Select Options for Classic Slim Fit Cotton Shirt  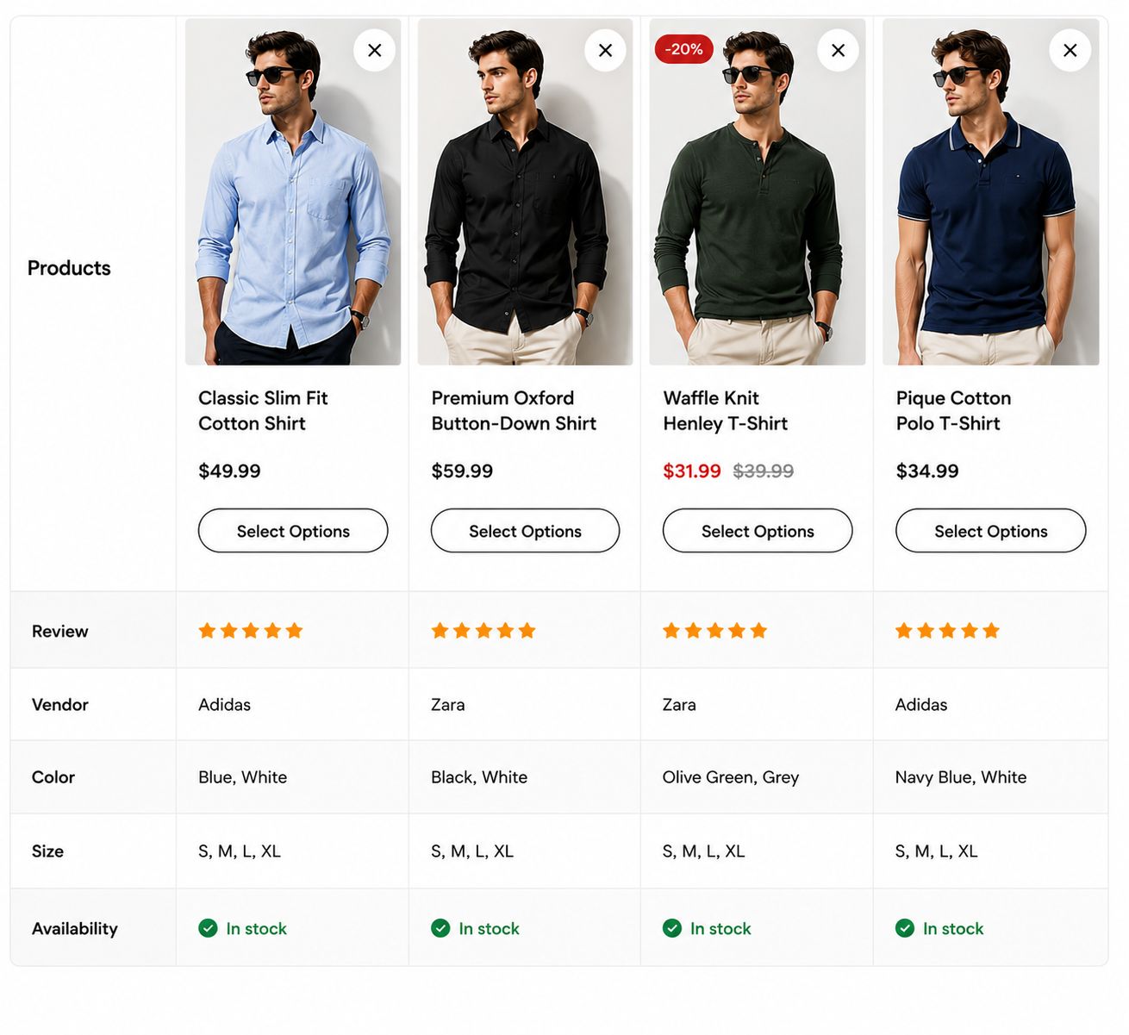click(x=293, y=531)
